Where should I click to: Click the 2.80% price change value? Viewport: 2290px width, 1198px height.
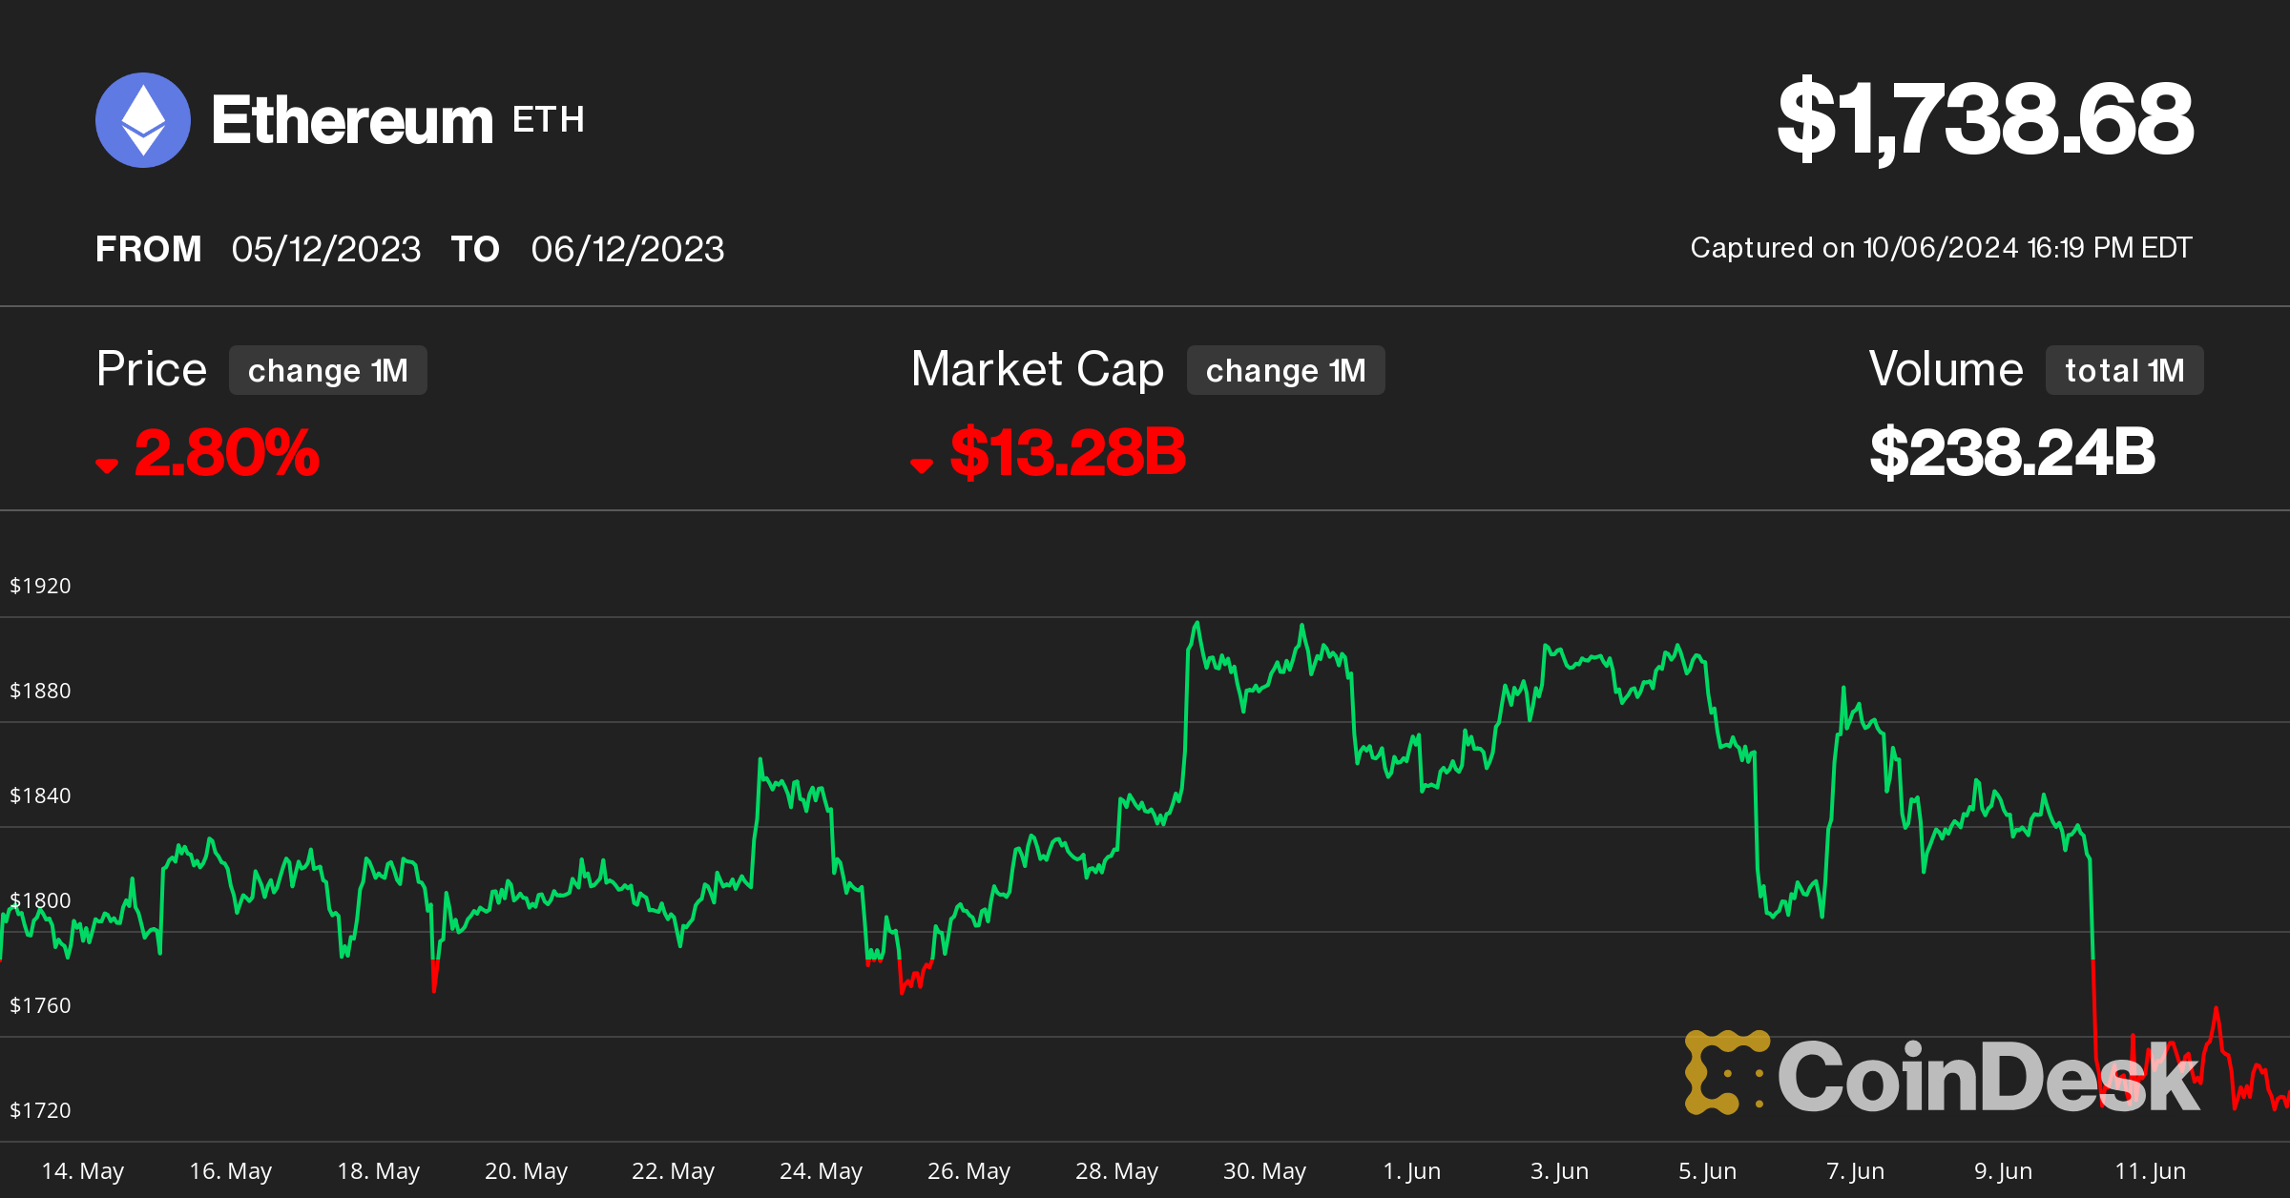tap(226, 452)
